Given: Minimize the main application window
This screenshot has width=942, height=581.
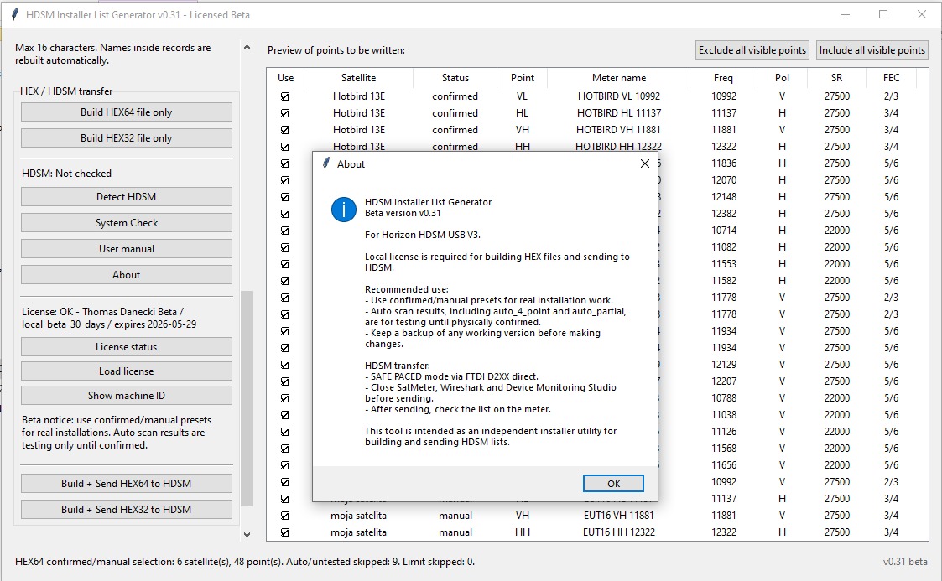Looking at the screenshot, I should (x=846, y=14).
